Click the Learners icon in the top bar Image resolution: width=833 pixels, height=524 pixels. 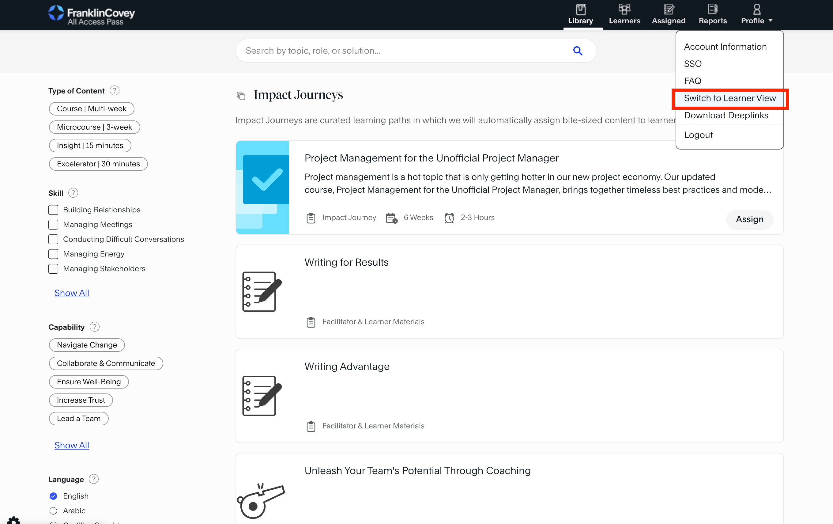pyautogui.click(x=624, y=9)
